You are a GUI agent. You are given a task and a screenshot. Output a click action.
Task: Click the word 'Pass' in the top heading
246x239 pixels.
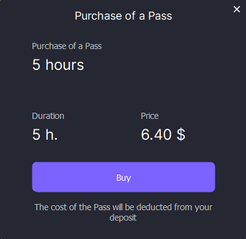pos(160,16)
